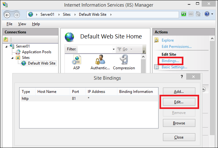Click the Basic Settings... link
The image size is (218, 148).
click(x=174, y=67)
